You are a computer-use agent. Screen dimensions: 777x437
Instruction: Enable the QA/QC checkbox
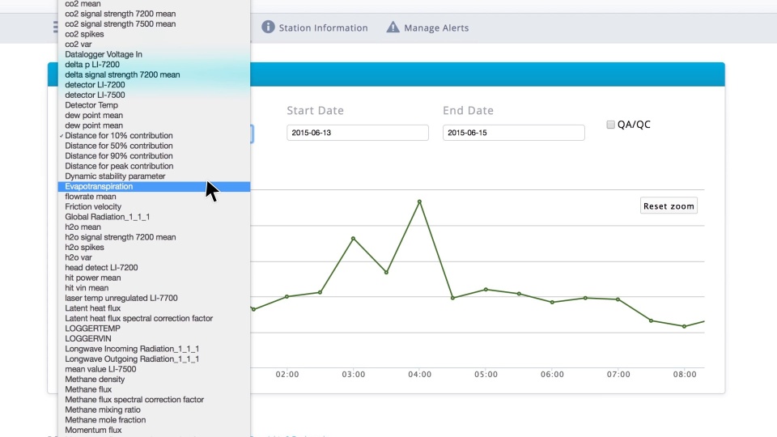click(x=611, y=125)
